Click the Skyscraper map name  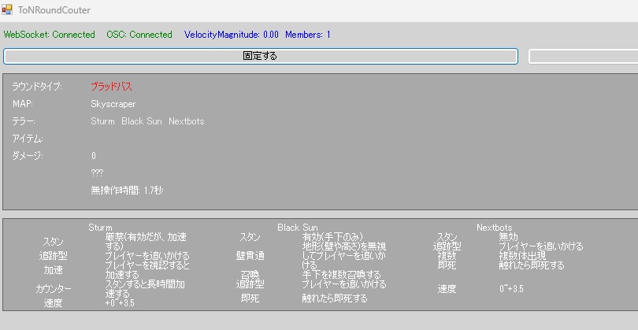[113, 104]
